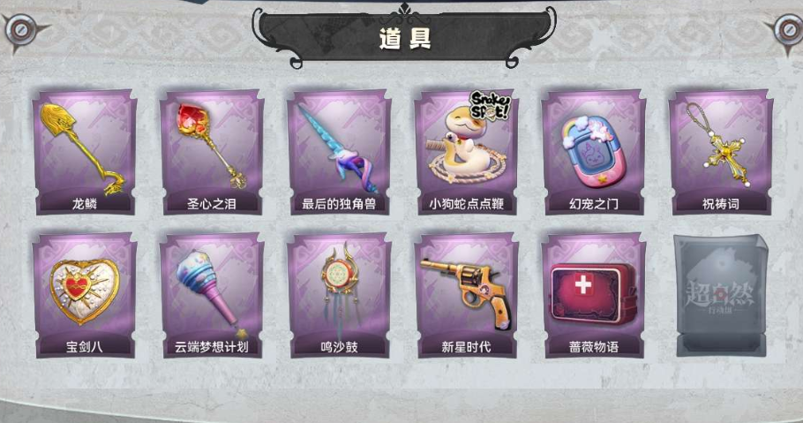Select the 鸣沙鼓 drum item

339,295
